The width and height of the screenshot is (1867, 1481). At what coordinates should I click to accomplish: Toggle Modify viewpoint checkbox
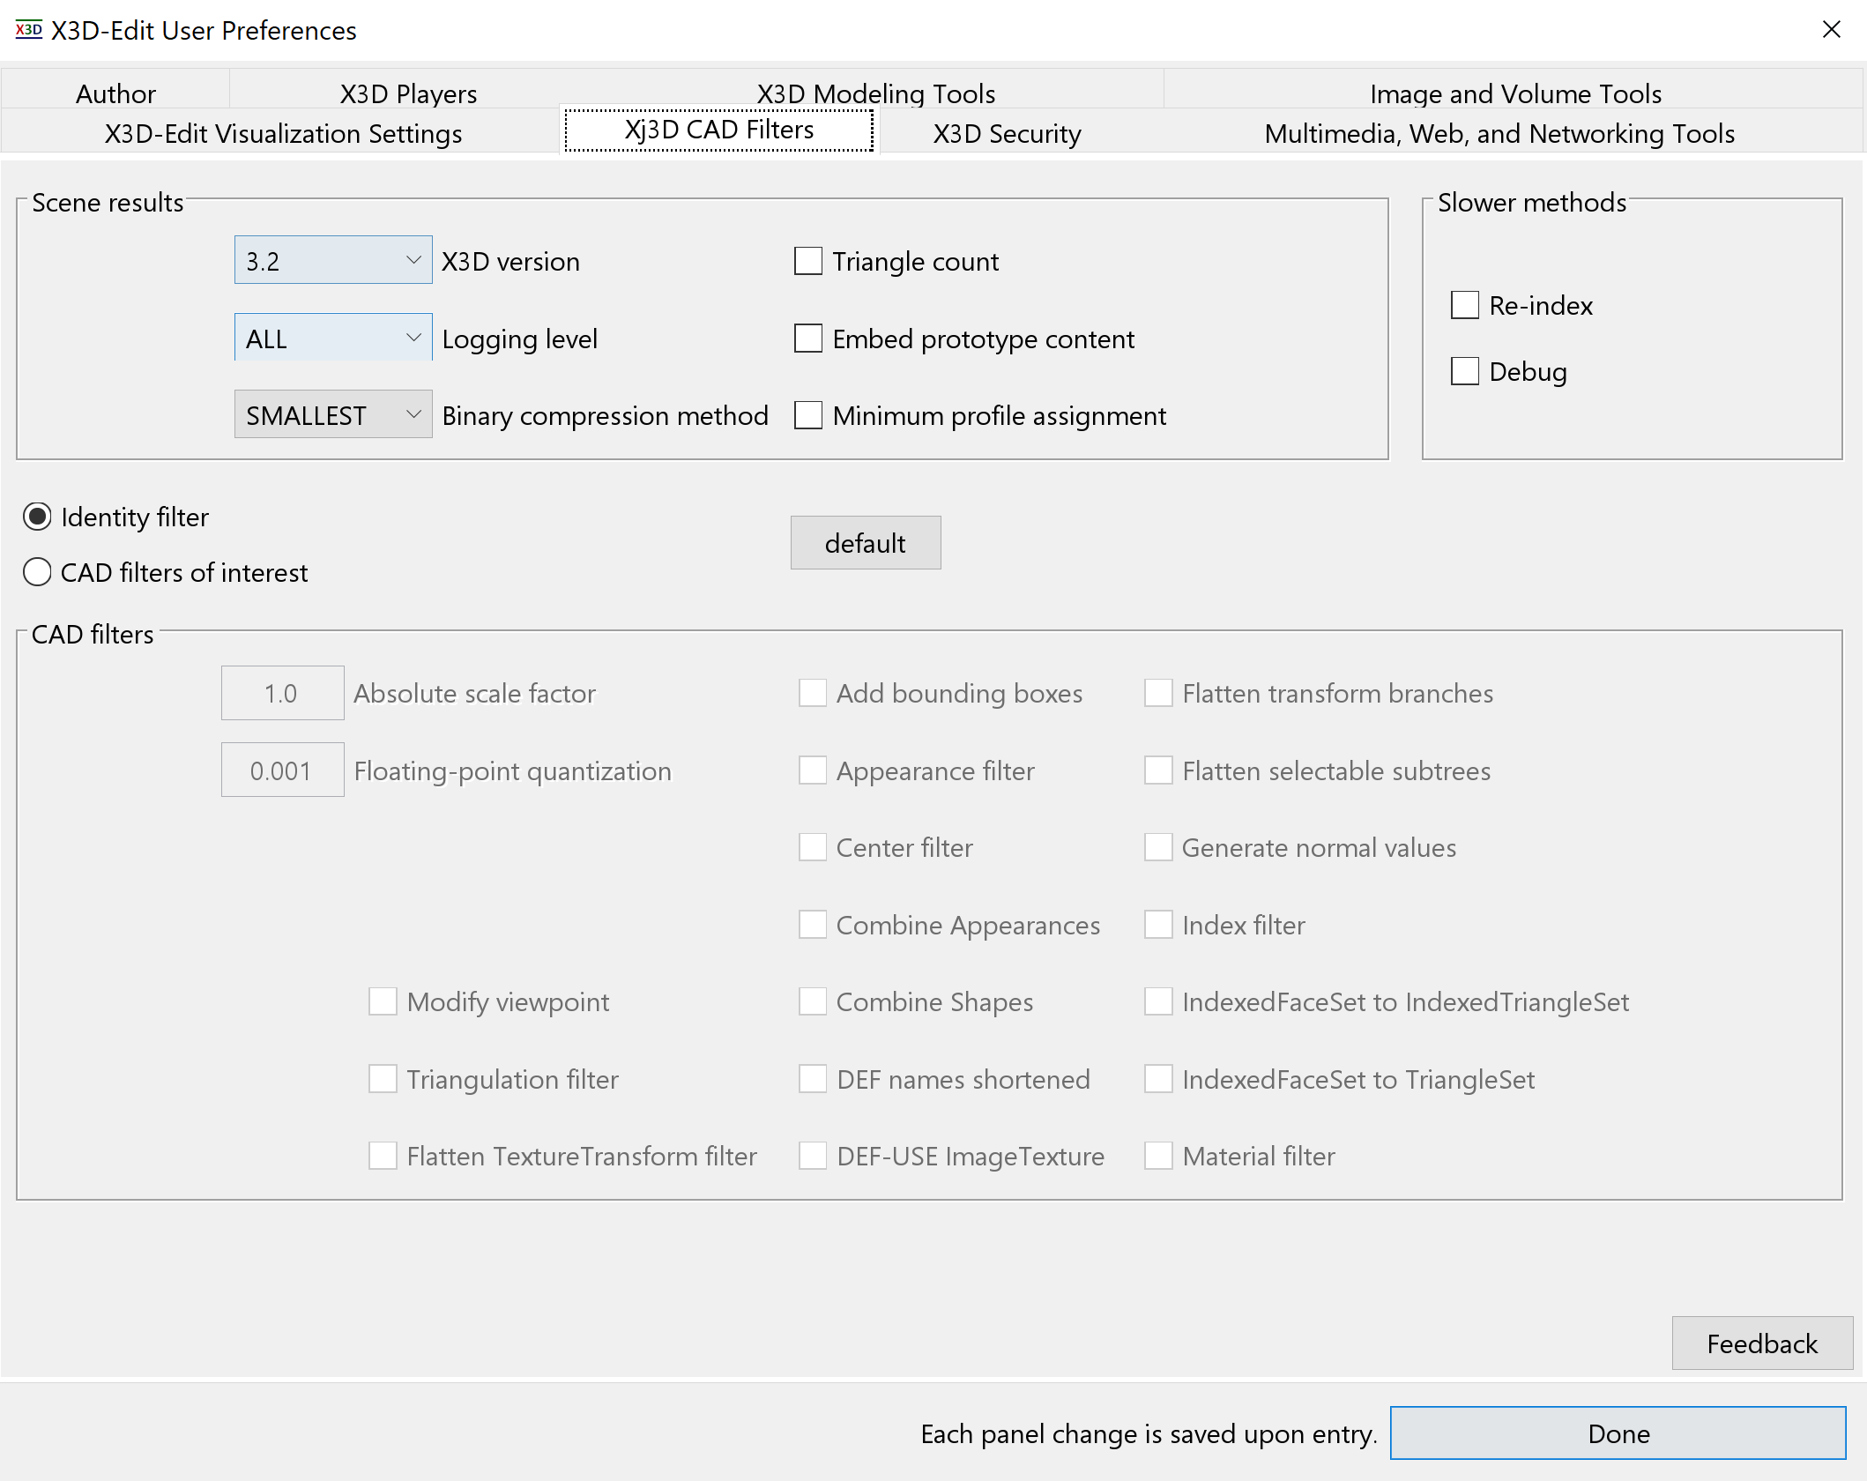coord(383,1001)
